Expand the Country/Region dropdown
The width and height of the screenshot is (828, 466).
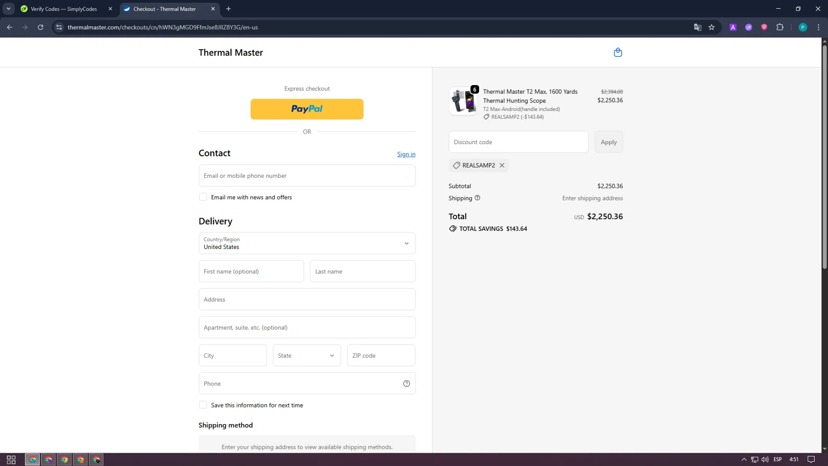click(307, 243)
